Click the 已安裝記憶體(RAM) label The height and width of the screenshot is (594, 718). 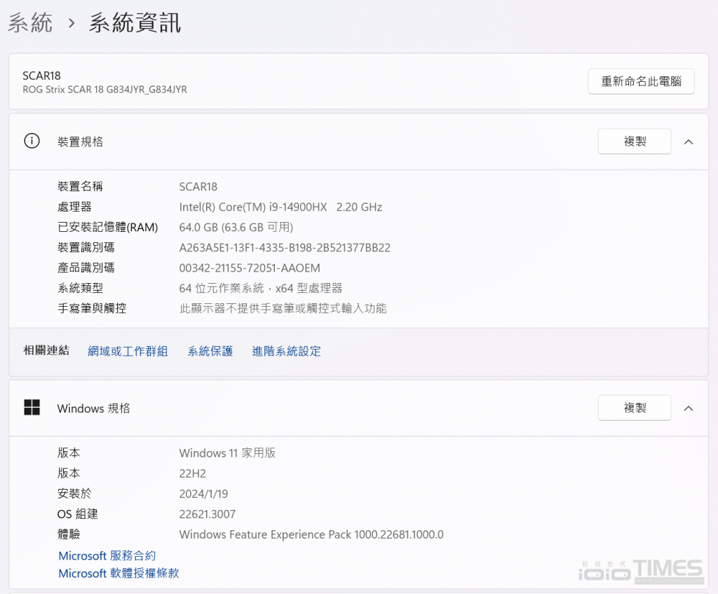pos(107,228)
